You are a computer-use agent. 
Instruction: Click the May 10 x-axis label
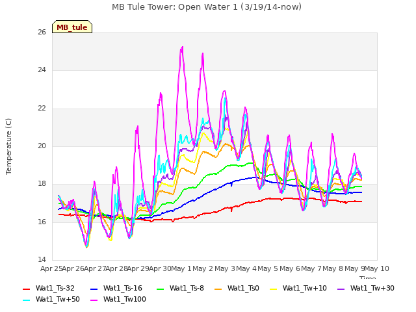coord(376,268)
